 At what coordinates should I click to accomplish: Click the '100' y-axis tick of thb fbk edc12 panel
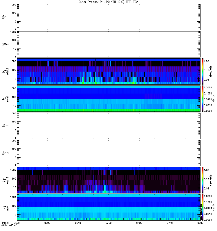pyautogui.click(x=14, y=70)
